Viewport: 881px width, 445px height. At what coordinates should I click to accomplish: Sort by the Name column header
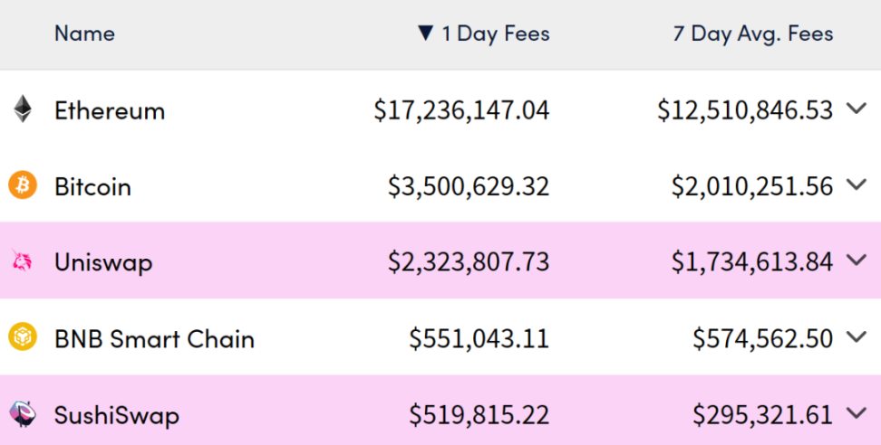coord(85,33)
